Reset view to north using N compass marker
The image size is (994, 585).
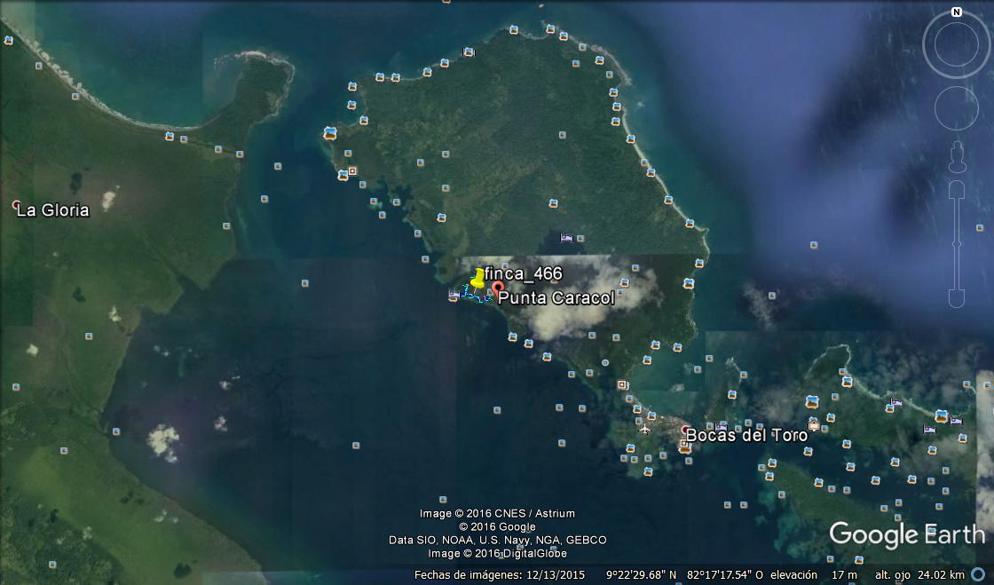pyautogui.click(x=957, y=12)
